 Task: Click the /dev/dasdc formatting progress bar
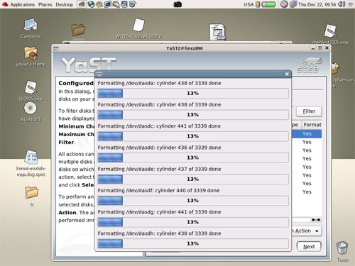[x=193, y=136]
